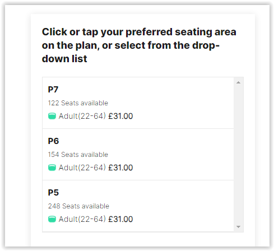274x251 pixels.
Task: Click the Adult(22-64) label in P5
Action: tap(82, 219)
